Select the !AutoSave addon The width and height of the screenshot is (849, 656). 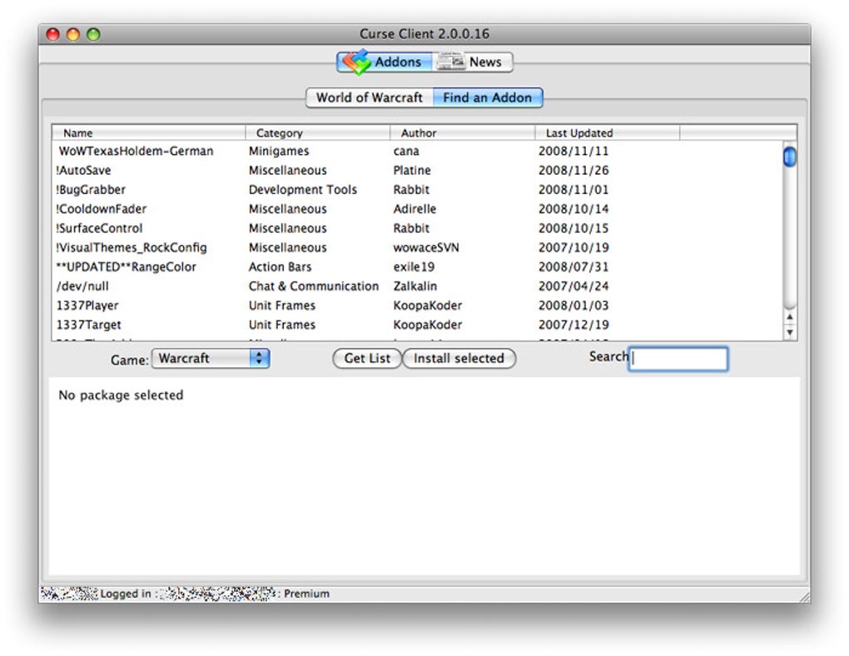[417, 170]
